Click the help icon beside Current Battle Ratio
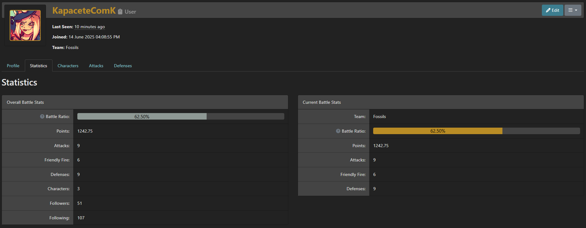586x228 pixels. [338, 131]
